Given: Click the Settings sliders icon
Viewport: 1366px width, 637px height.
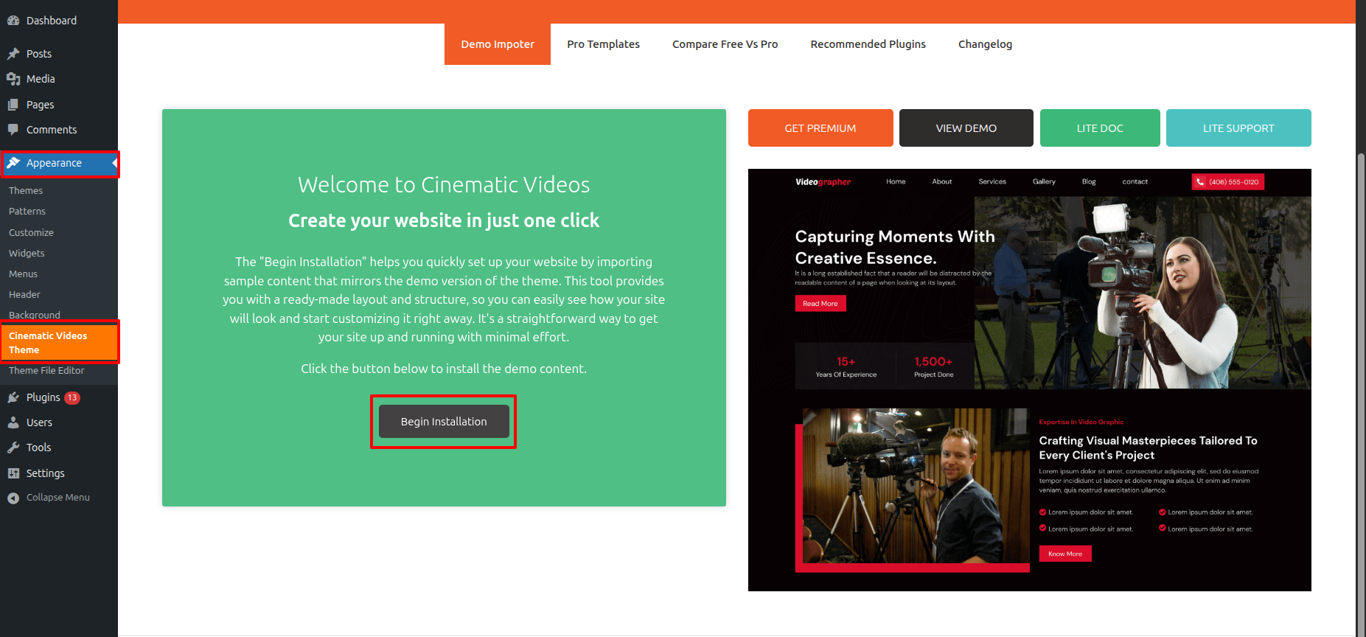Looking at the screenshot, I should [x=13, y=473].
